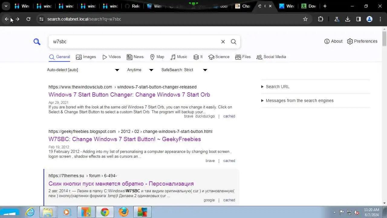The image size is (387, 218).
Task: Open the taskbar clock showing 11:20 AM
Action: click(x=372, y=212)
